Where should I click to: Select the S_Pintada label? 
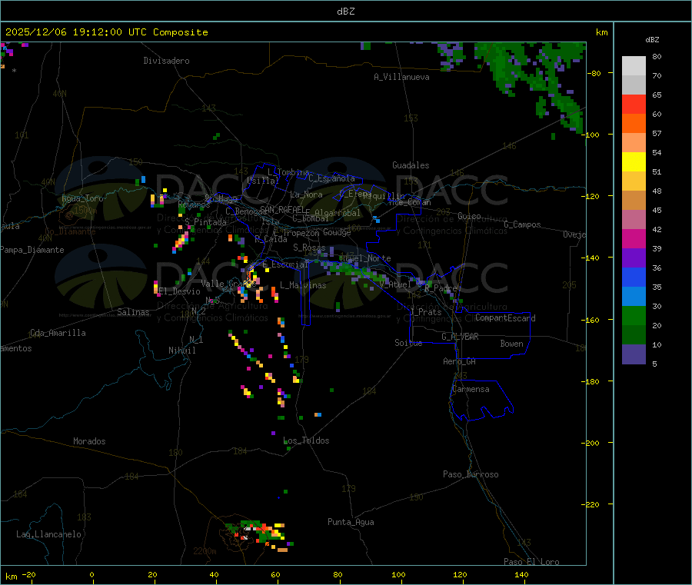point(205,222)
